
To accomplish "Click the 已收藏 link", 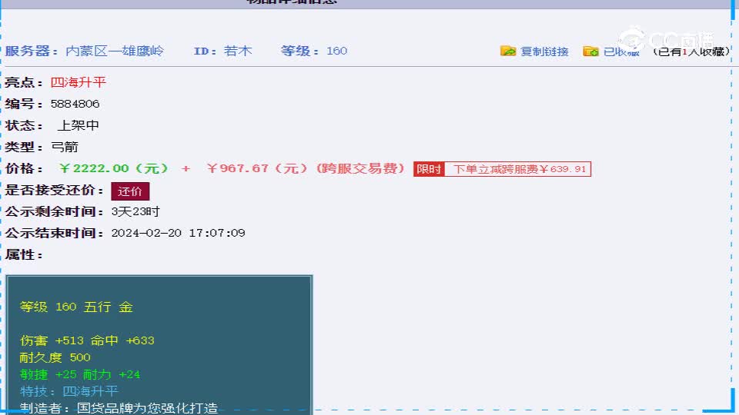I will (x=621, y=51).
